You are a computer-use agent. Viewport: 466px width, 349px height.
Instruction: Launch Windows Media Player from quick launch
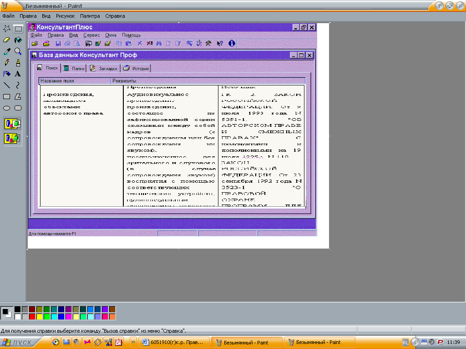56,342
